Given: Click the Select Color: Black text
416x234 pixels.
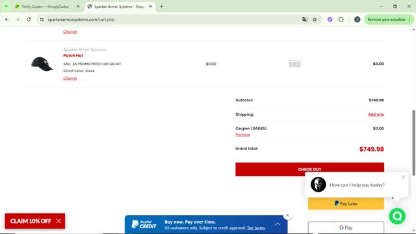Looking at the screenshot, I should 79,71.
